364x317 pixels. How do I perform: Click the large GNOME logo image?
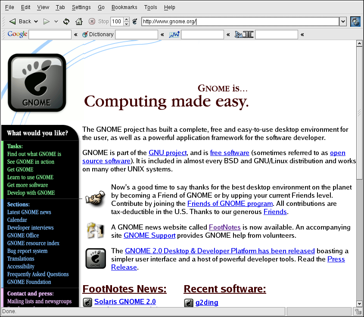(37, 83)
